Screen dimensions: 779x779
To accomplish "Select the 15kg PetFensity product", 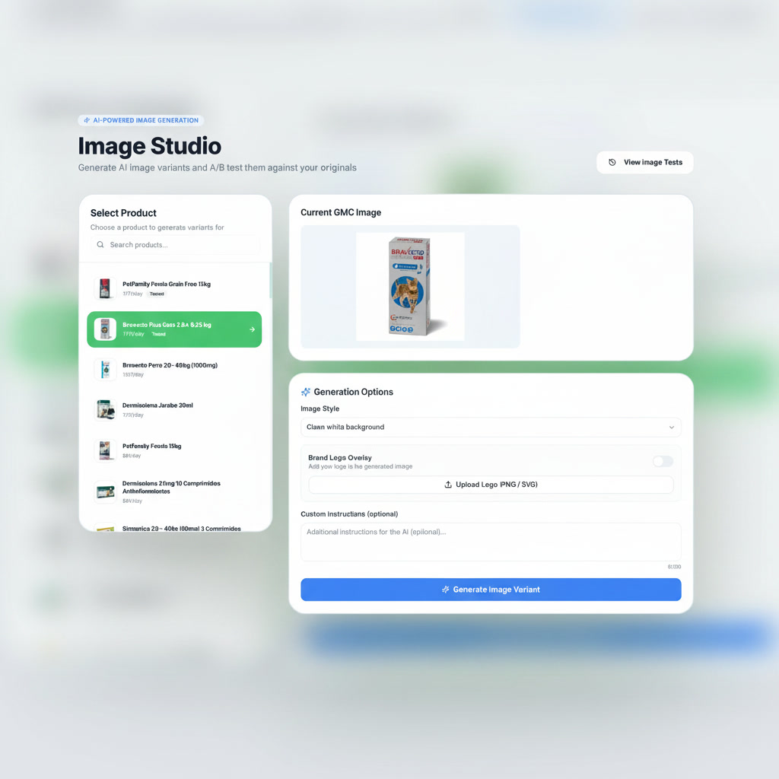I will [x=174, y=450].
